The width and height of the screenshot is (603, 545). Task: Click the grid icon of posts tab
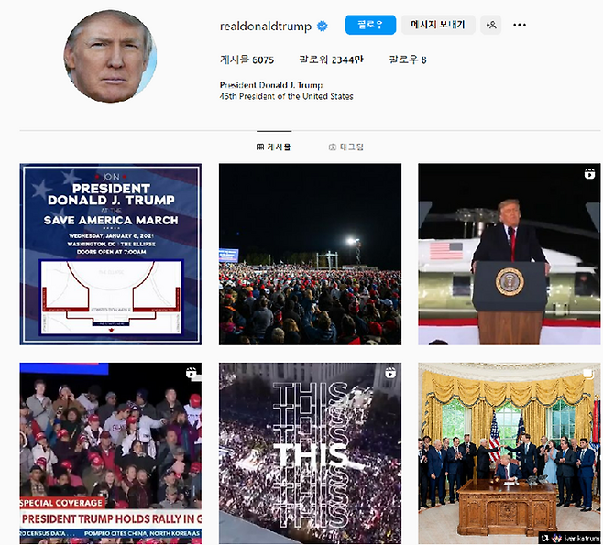(x=260, y=147)
